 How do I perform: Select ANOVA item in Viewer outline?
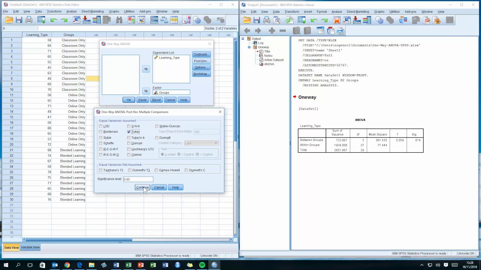tap(269, 64)
